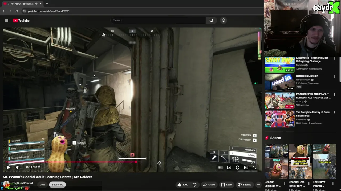Start voice search with microphone icon
This screenshot has width=341, height=191.
pos(224,20)
